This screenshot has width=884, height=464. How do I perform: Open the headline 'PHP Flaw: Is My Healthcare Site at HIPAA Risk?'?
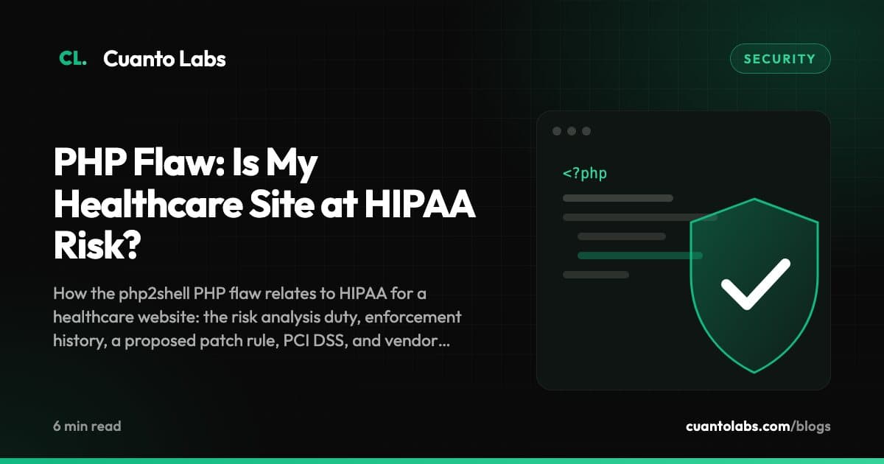tap(264, 204)
